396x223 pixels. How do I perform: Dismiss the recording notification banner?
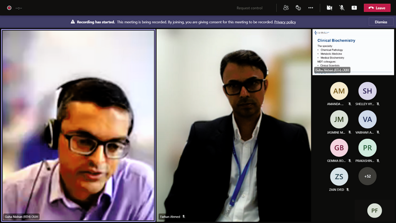point(381,22)
